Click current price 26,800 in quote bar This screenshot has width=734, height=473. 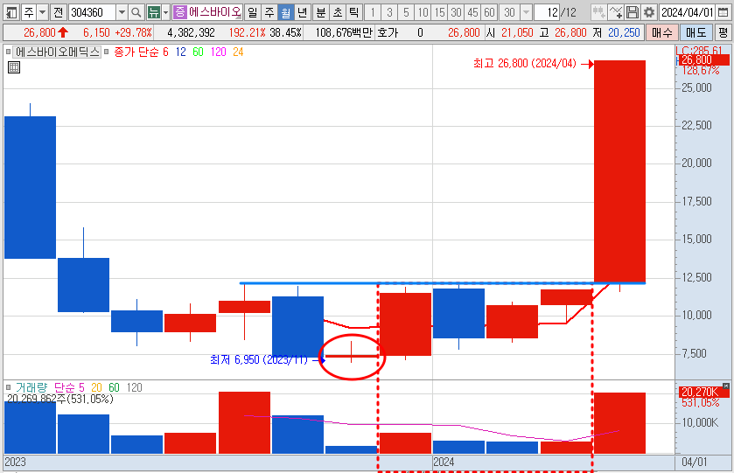39,32
